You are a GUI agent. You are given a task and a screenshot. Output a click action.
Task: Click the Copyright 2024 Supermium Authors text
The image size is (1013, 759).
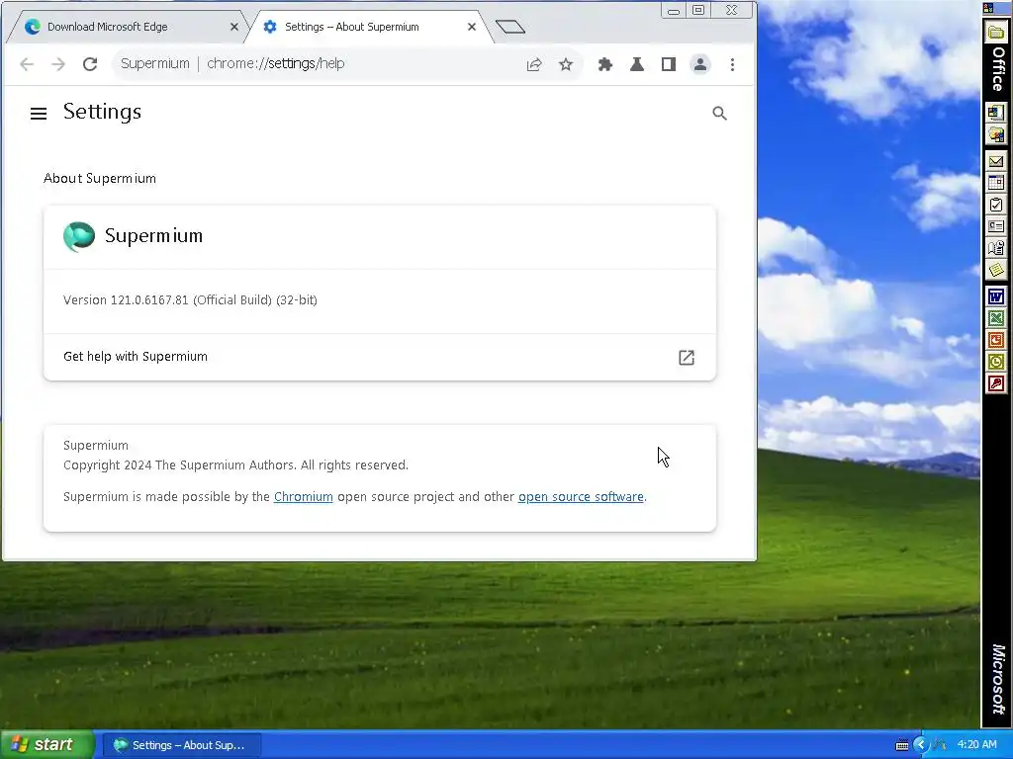pos(235,464)
